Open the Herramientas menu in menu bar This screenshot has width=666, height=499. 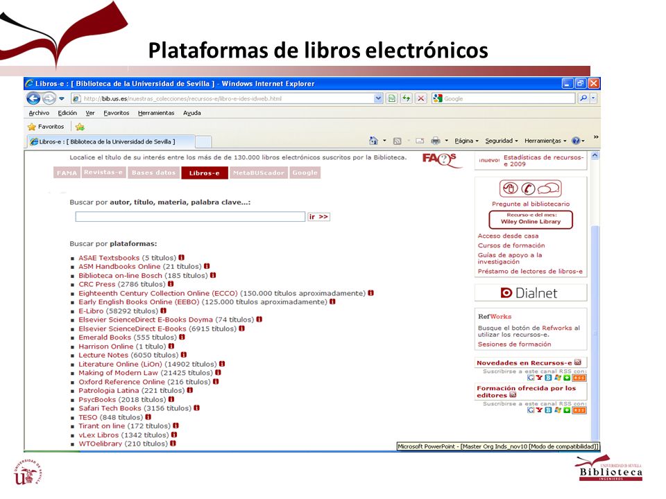coord(156,113)
